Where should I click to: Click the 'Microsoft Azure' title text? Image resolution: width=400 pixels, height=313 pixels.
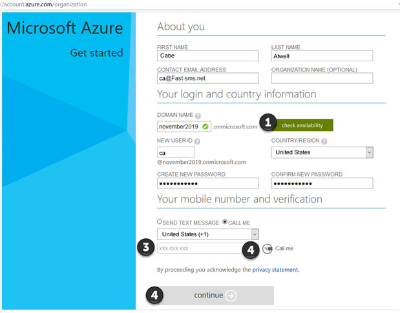pos(65,28)
